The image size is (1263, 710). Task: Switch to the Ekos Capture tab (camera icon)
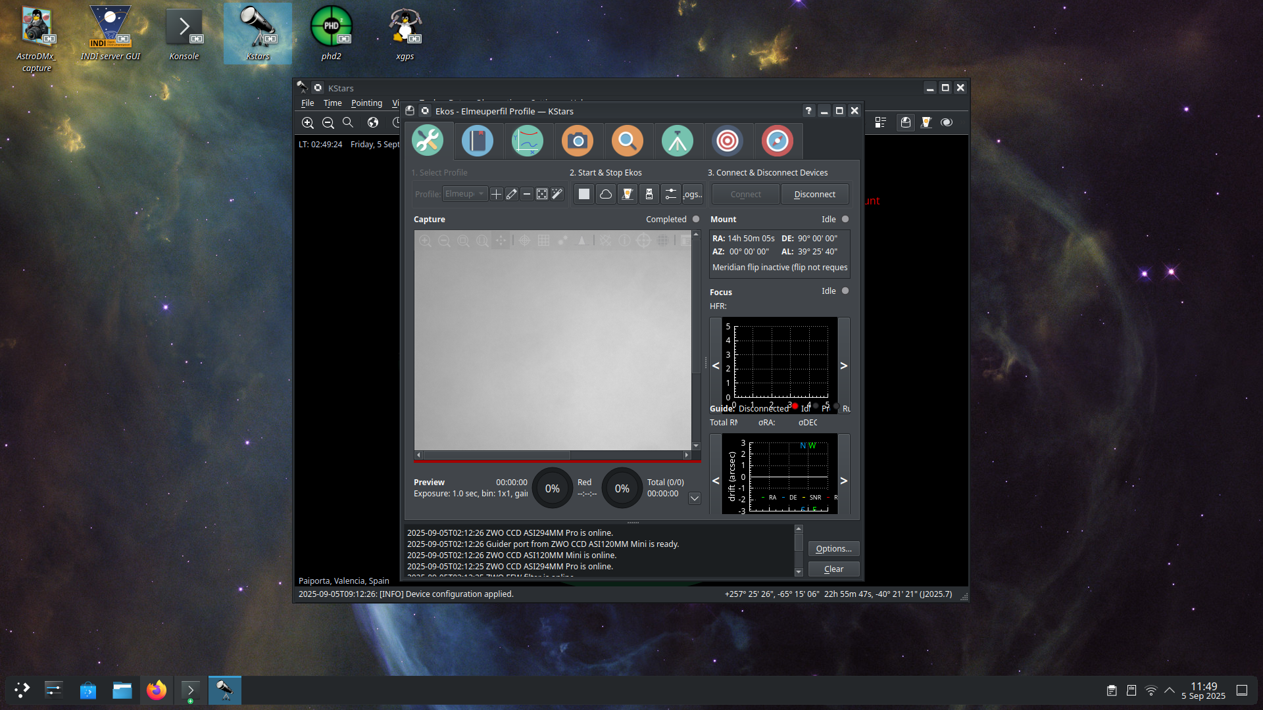pyautogui.click(x=578, y=141)
